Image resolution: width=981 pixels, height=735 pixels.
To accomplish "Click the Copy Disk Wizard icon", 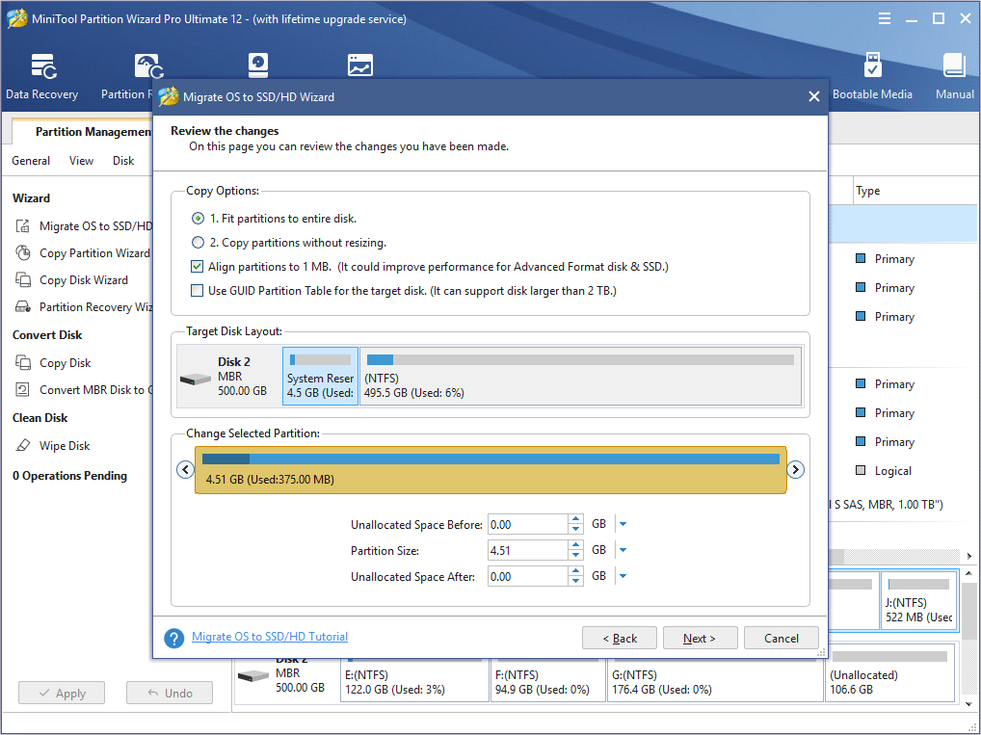I will (x=23, y=280).
